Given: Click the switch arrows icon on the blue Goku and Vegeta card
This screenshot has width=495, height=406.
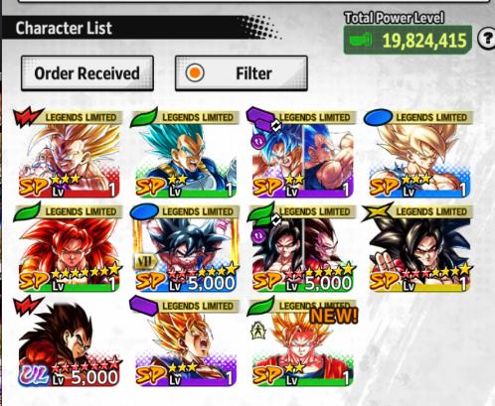Looking at the screenshot, I should (276, 125).
